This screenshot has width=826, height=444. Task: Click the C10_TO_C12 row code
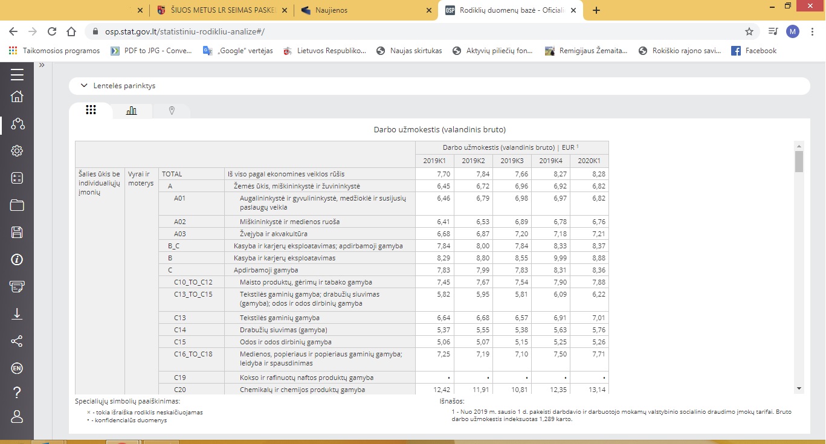coord(193,282)
